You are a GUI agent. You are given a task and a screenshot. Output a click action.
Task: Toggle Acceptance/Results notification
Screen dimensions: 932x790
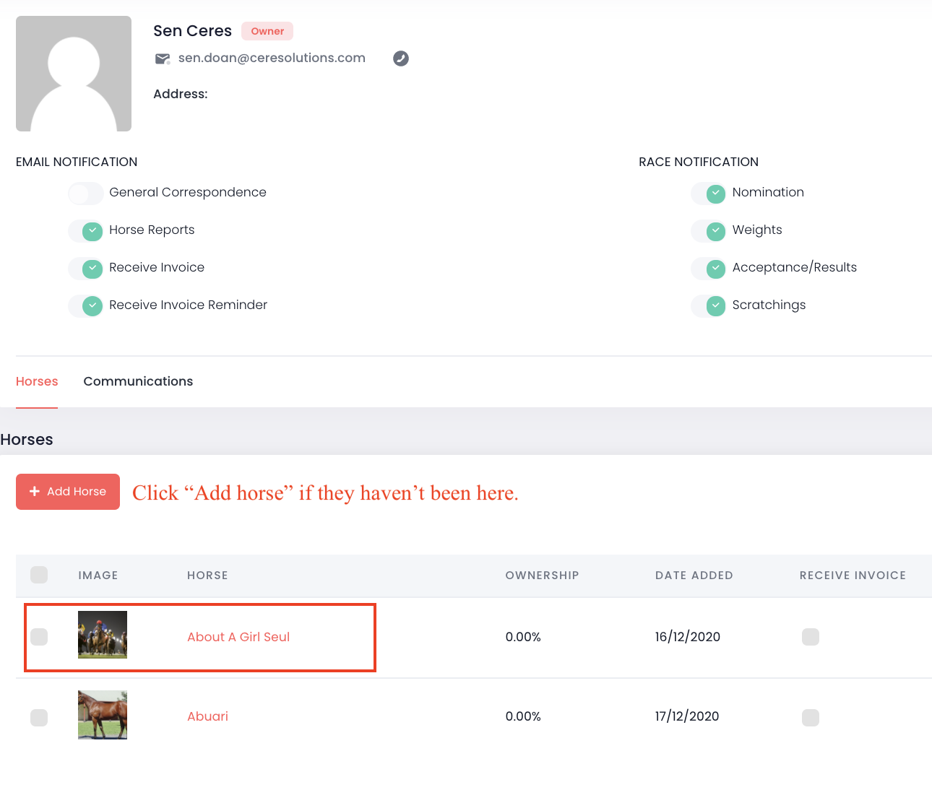pos(708,269)
